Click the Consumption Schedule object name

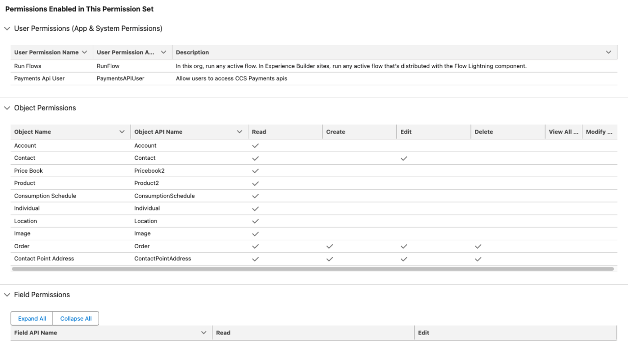45,196
